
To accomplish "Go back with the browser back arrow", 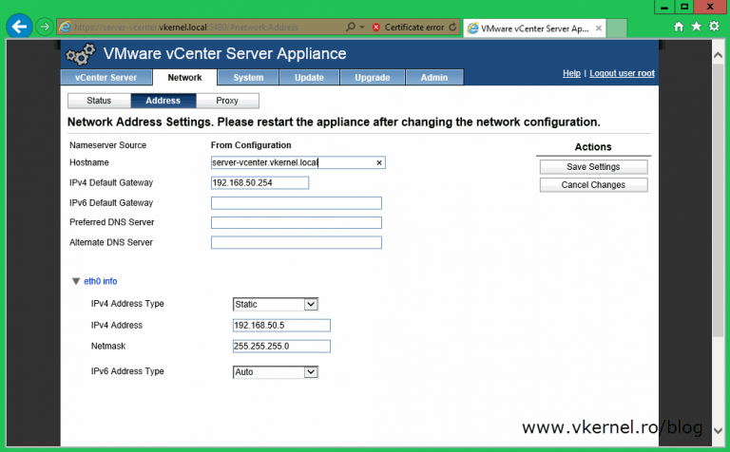I will tap(19, 27).
